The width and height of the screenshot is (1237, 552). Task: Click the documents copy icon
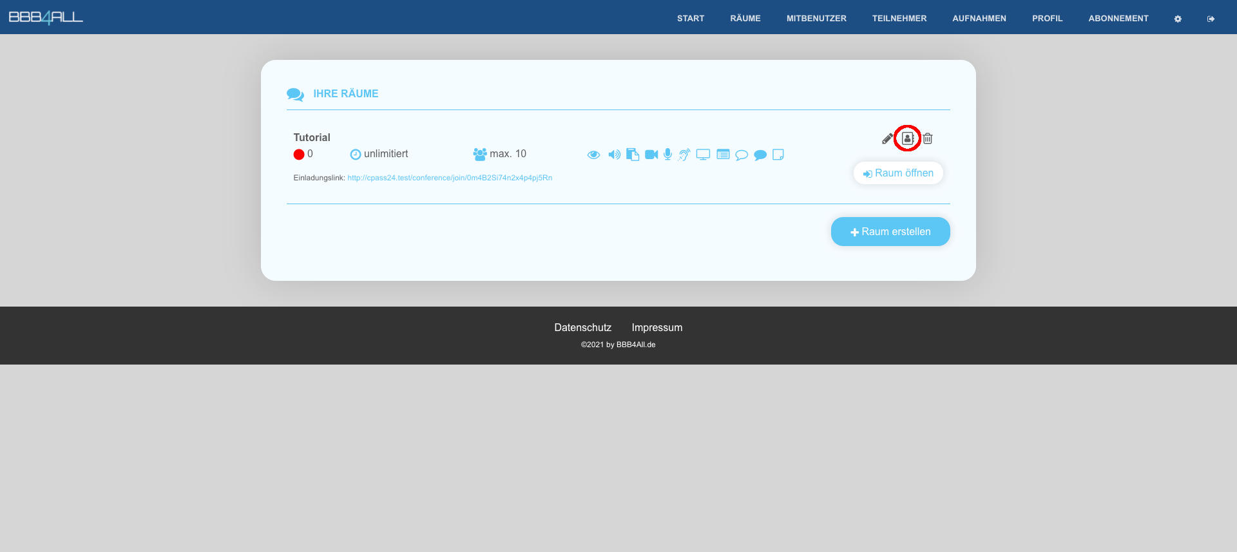pos(633,155)
